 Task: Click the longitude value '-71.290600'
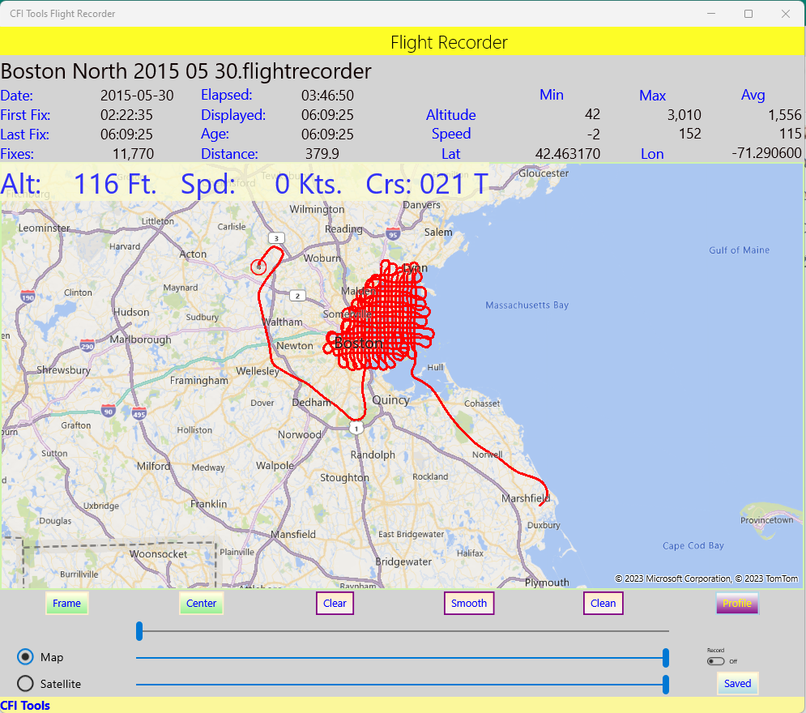pyautogui.click(x=766, y=153)
